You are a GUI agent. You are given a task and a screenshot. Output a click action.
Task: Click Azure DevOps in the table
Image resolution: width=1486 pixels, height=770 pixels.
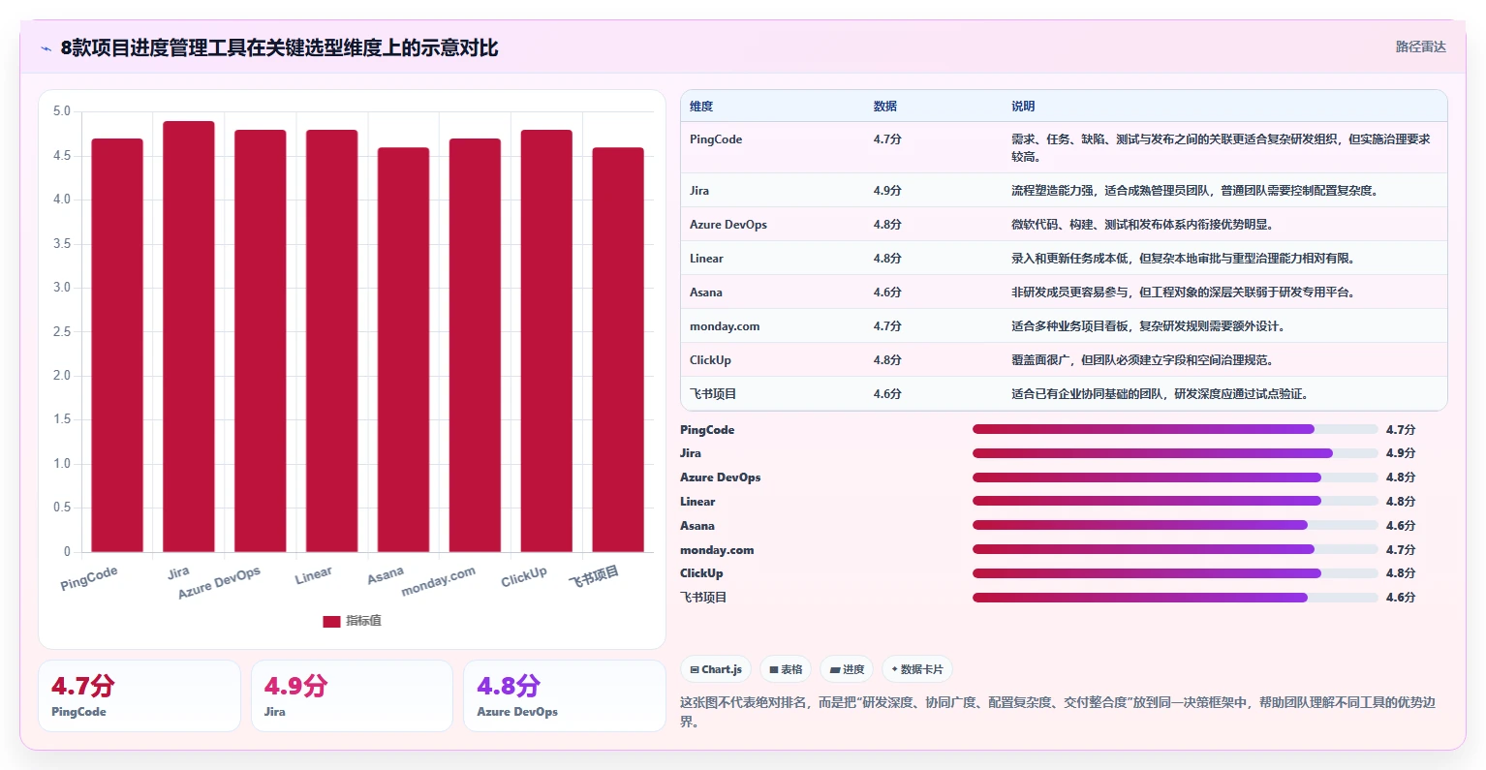pos(728,225)
